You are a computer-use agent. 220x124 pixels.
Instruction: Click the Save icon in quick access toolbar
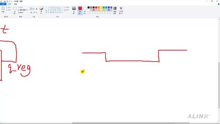pyautogui.click(x=4, y=1)
